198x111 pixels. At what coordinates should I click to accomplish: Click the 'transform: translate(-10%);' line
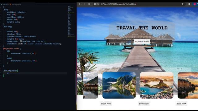point(24,61)
